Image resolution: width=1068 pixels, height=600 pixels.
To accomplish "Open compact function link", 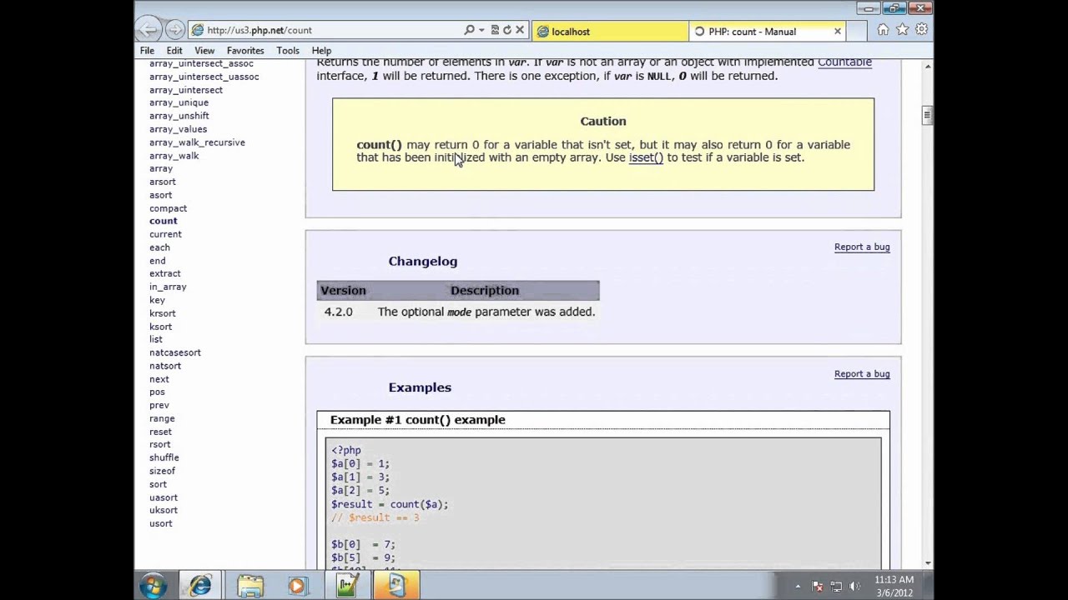I will point(168,208).
